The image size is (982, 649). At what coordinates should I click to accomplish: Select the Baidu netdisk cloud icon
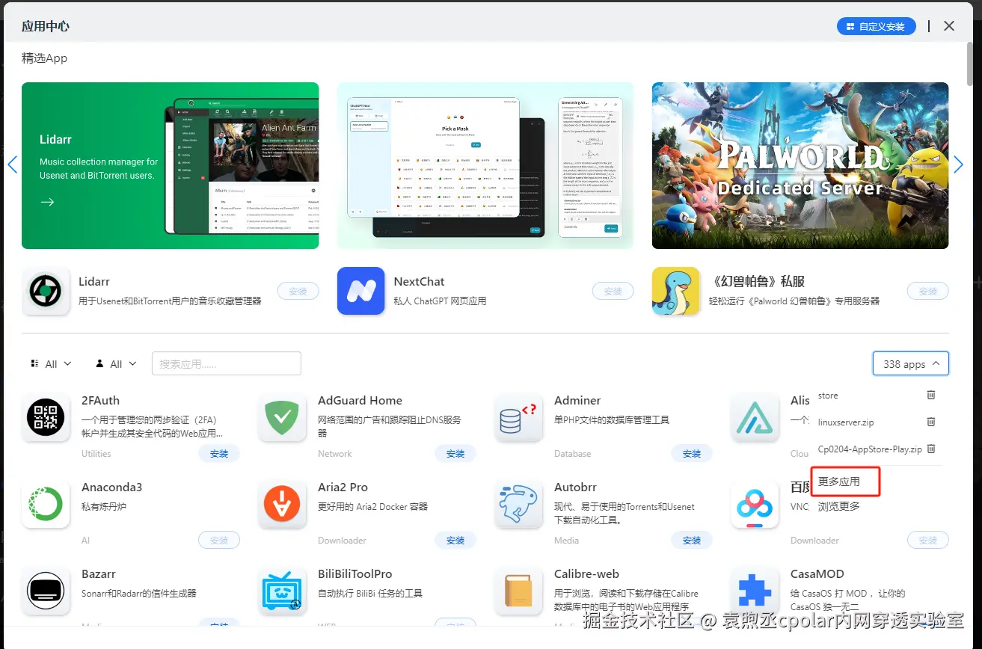pos(755,504)
